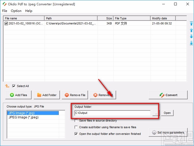
Task: Start conversion with the Convert button
Action: [168, 95]
